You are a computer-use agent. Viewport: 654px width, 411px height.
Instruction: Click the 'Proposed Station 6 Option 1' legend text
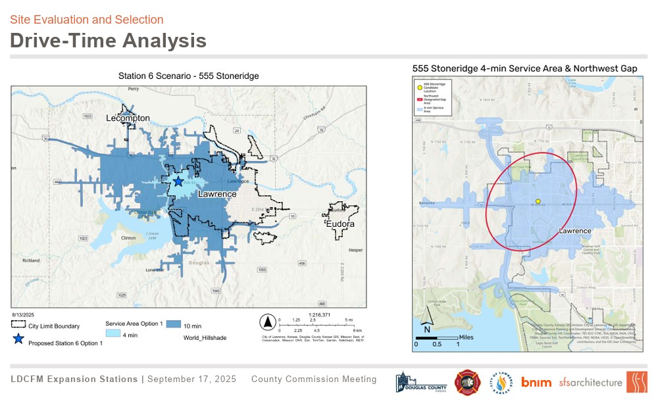coord(66,343)
